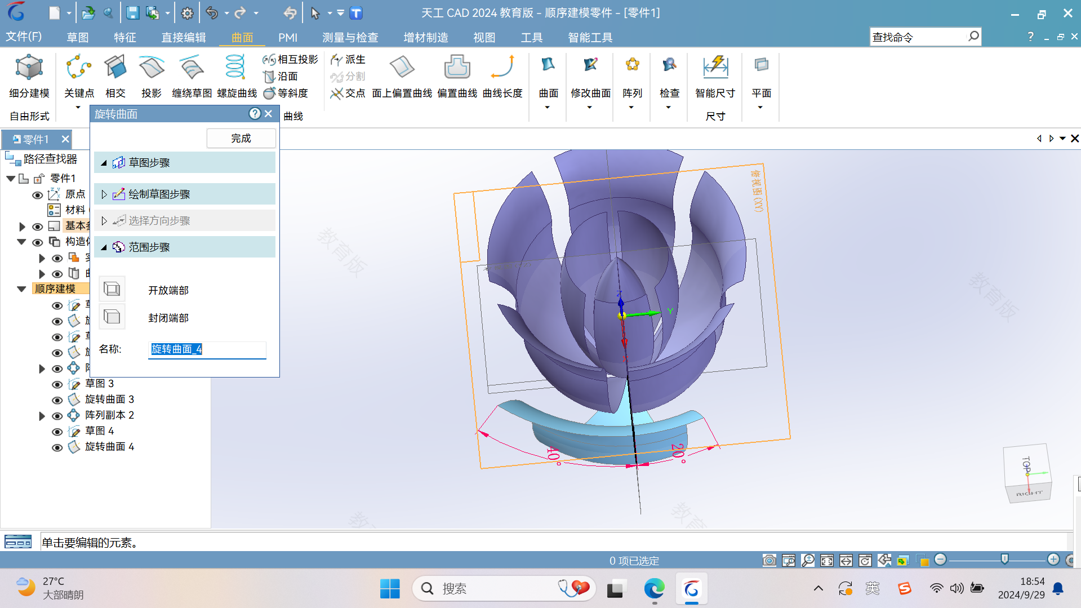Viewport: 1081px width, 608px height.
Task: Click the undo arrow icon
Action: coord(212,13)
